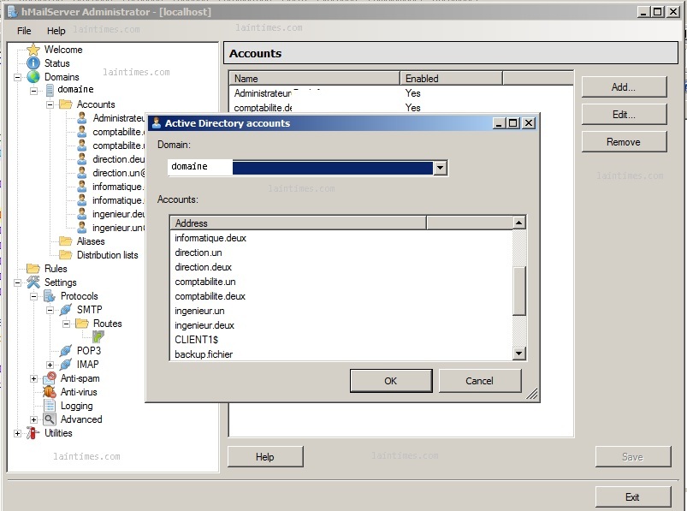Expand the Utilities tree node
The image size is (687, 511).
click(x=17, y=433)
